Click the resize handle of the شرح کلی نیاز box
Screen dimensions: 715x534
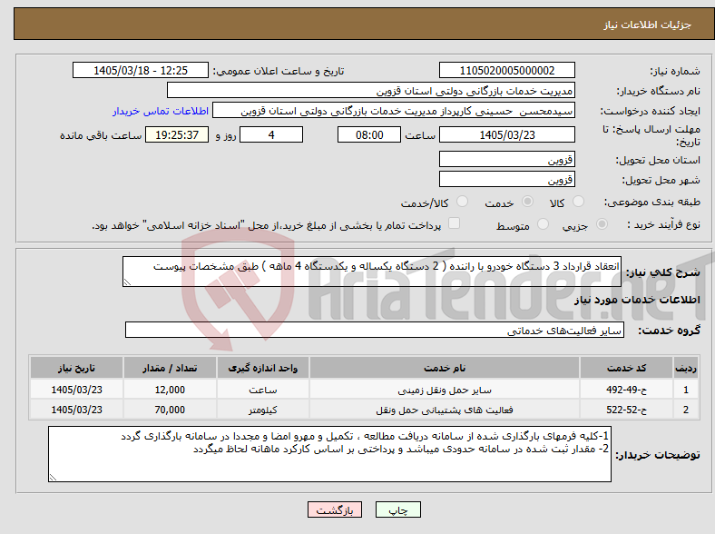(127, 282)
